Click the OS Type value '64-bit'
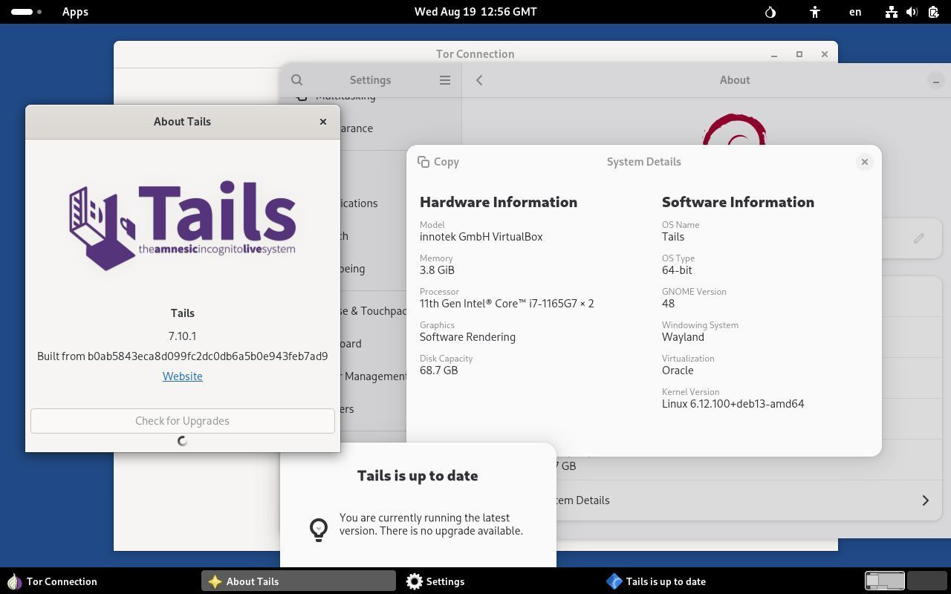 coord(677,270)
